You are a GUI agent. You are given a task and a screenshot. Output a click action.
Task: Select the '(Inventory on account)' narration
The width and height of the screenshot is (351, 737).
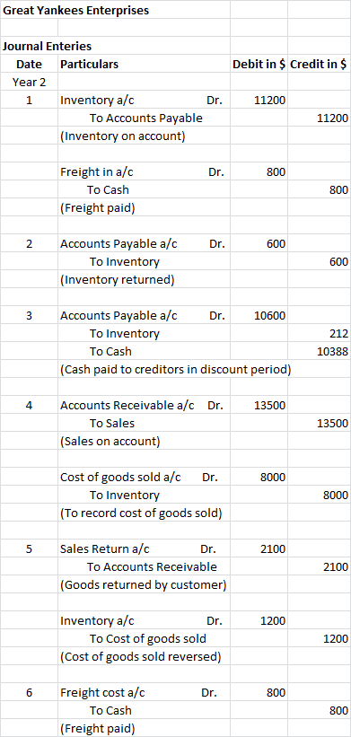(123, 136)
